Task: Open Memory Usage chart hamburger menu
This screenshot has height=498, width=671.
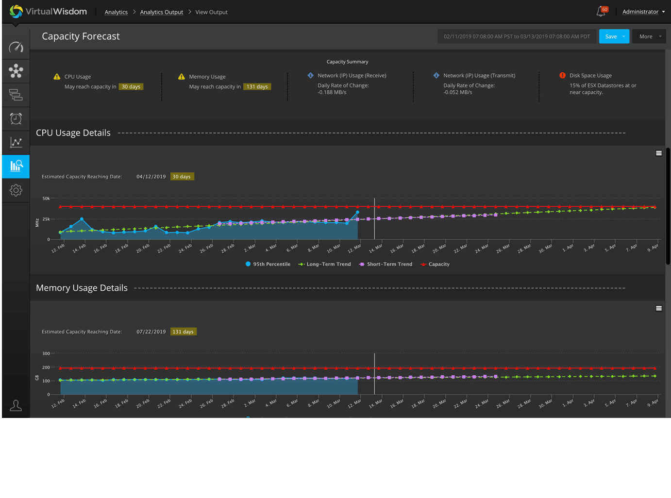Action: [x=659, y=308]
